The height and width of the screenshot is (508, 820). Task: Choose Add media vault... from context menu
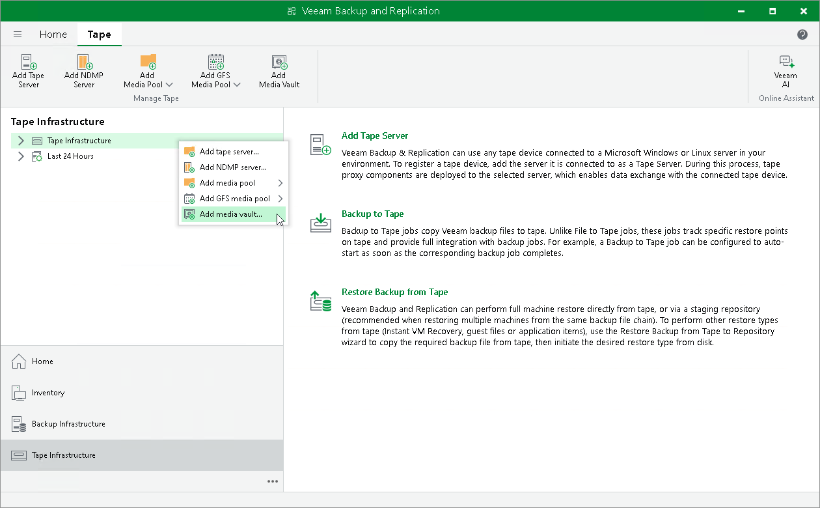[x=232, y=214]
